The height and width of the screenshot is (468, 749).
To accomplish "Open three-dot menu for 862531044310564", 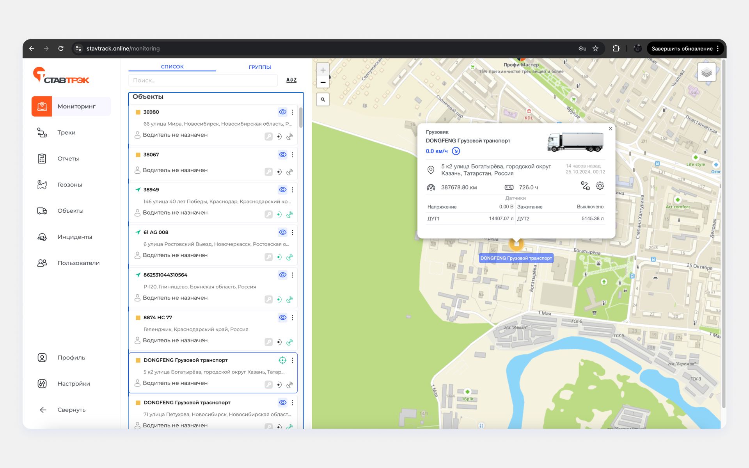I will [292, 275].
